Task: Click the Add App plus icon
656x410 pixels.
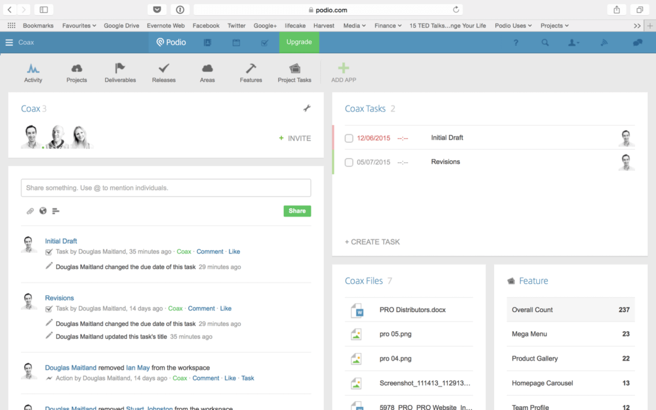Action: (343, 69)
